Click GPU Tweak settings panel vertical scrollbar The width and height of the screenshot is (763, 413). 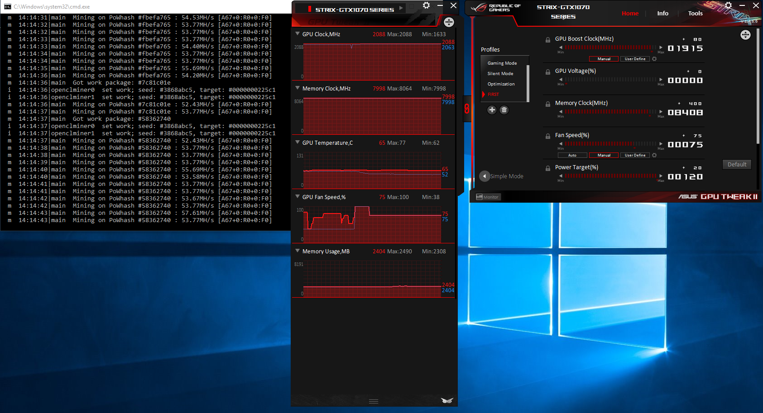point(758,87)
